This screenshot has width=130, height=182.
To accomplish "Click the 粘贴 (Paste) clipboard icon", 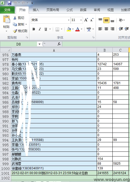I will (x=7, y=19).
